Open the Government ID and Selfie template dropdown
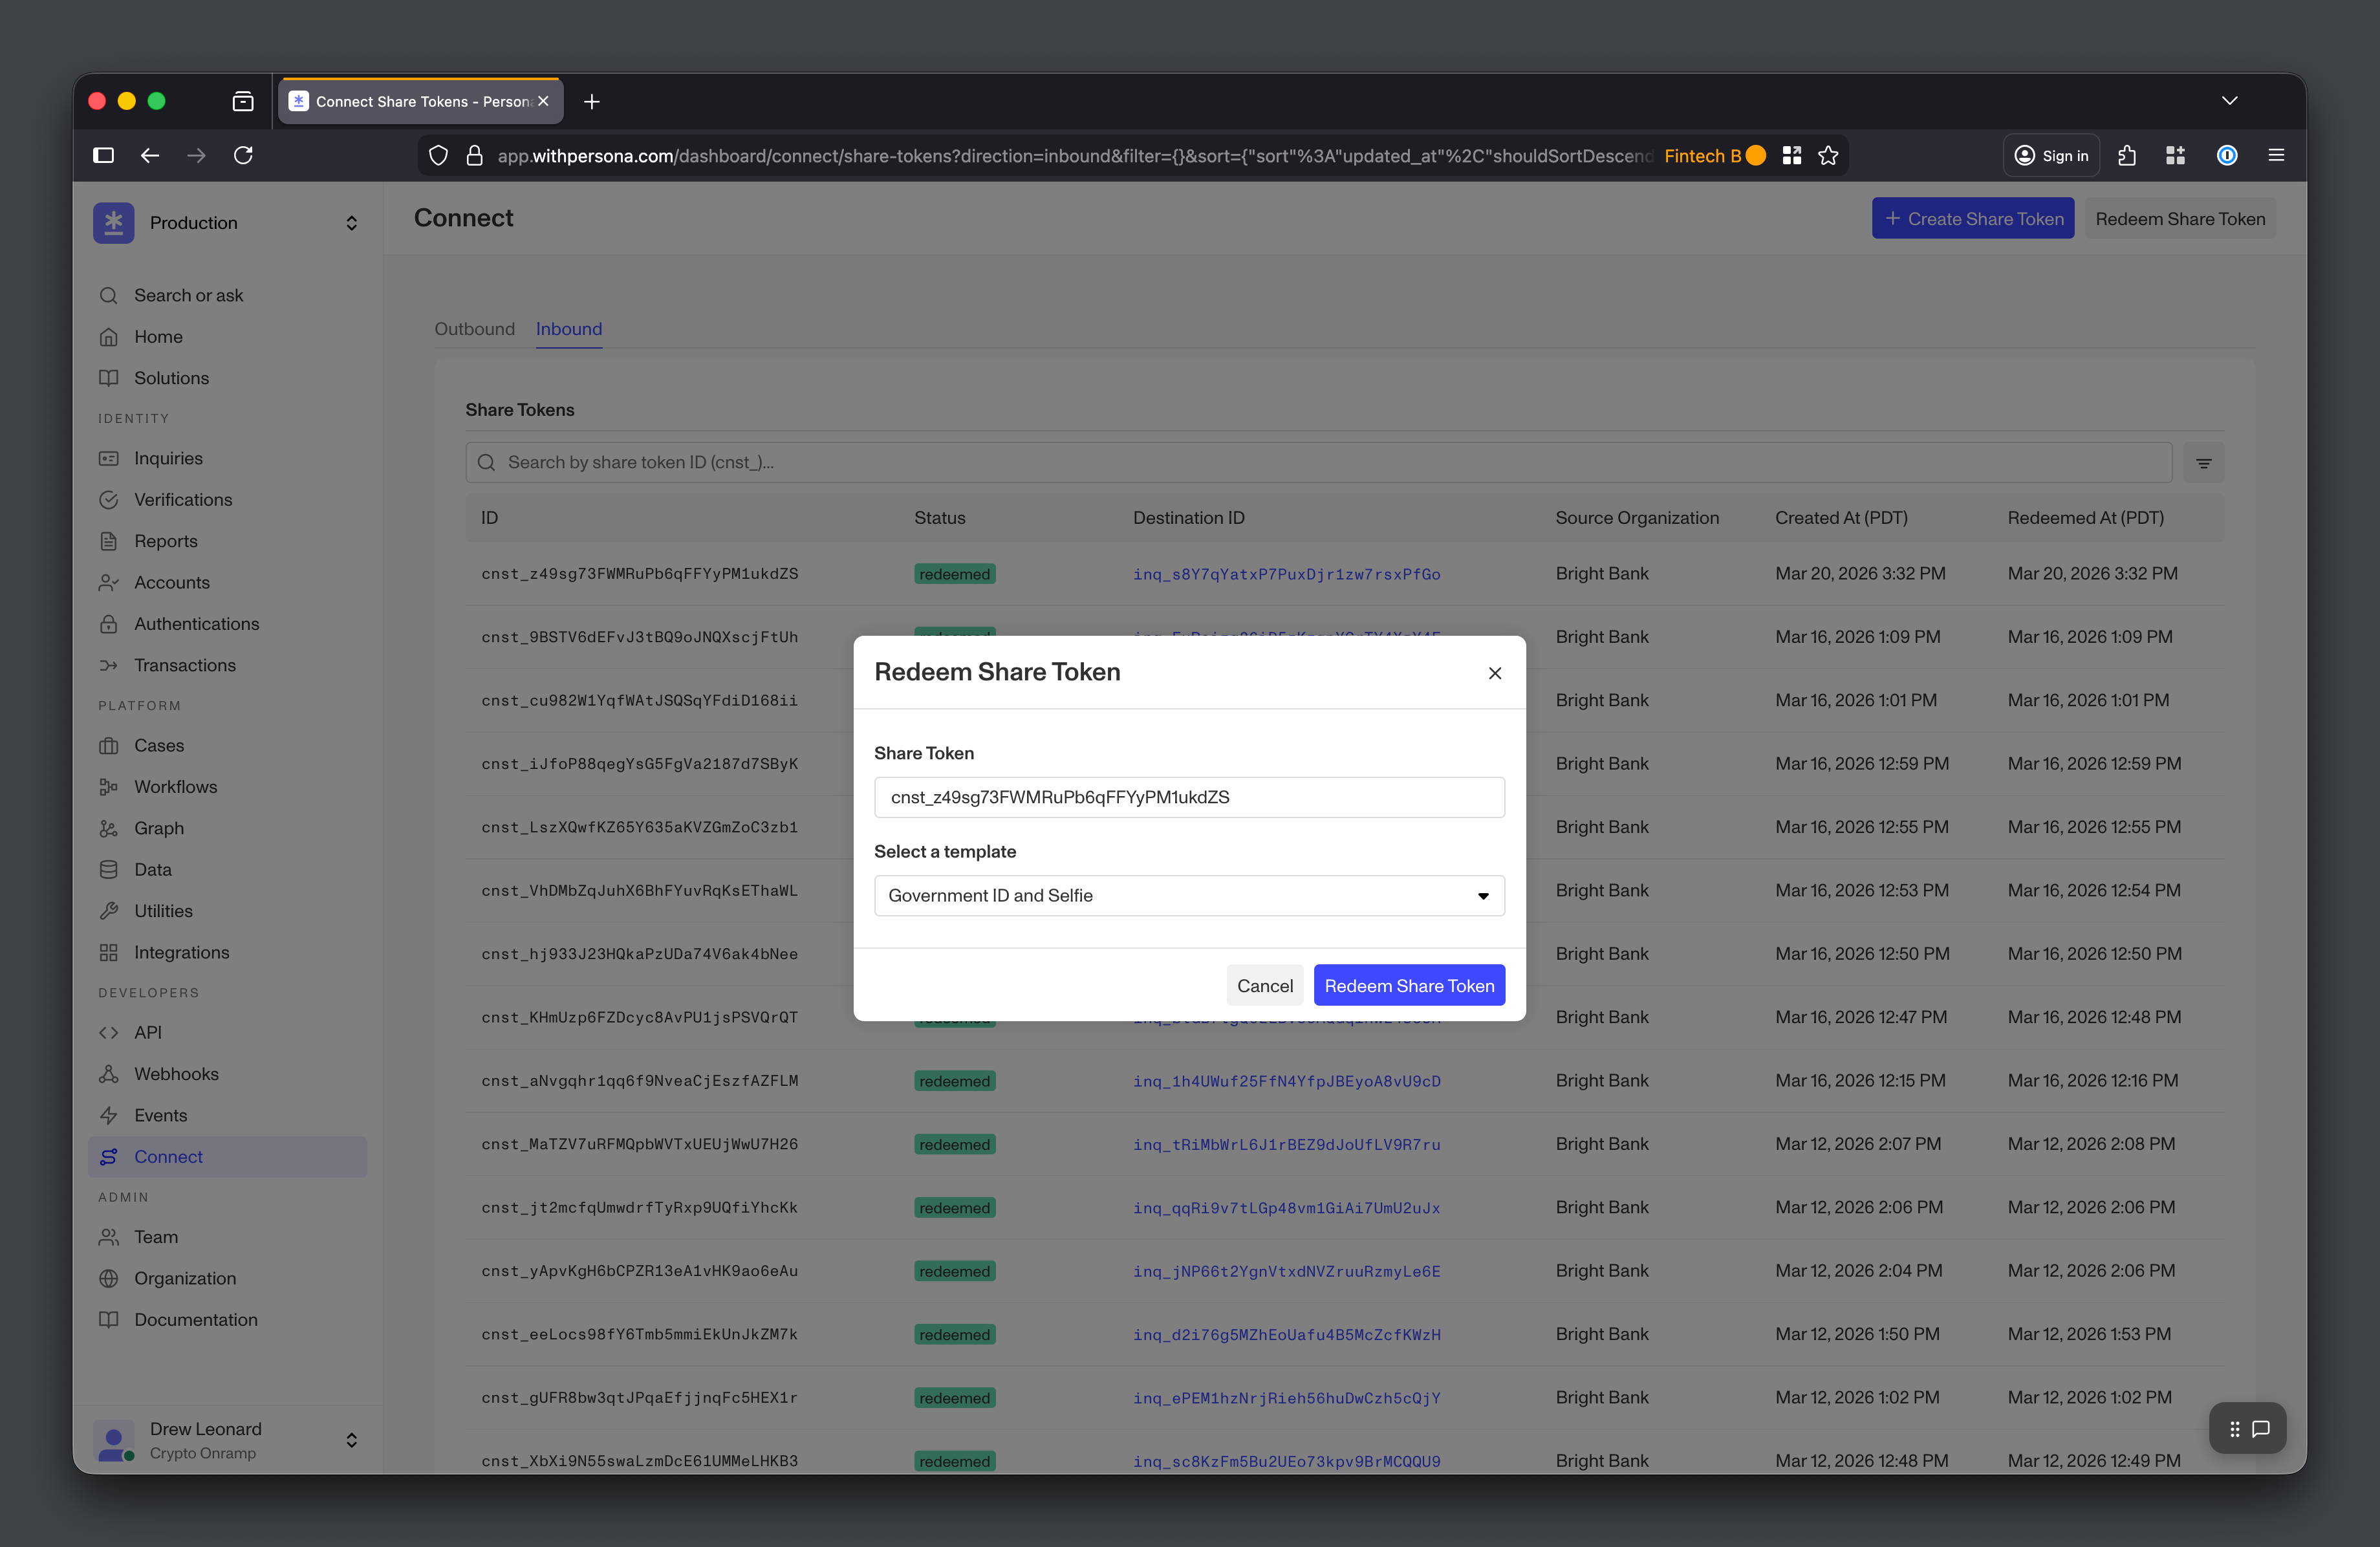 click(1188, 896)
